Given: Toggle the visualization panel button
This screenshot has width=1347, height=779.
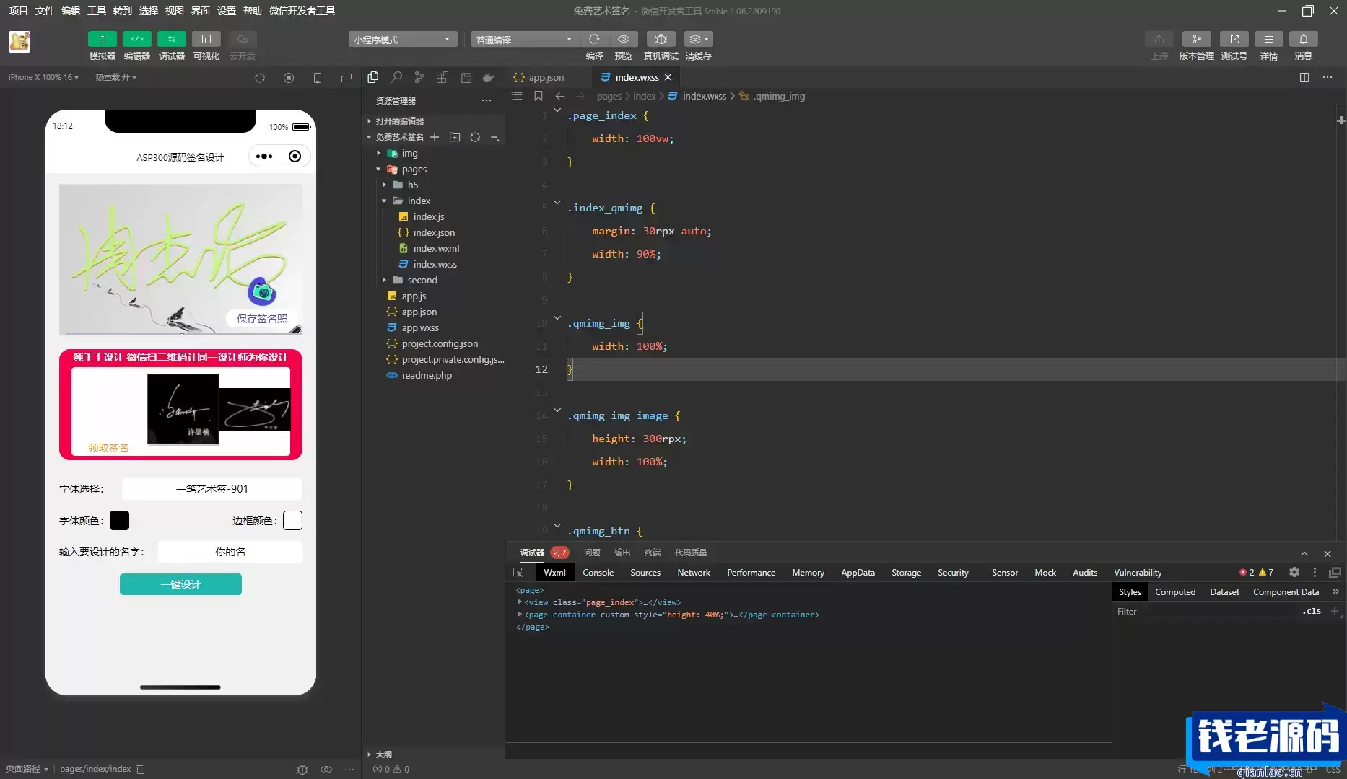Looking at the screenshot, I should pos(206,39).
